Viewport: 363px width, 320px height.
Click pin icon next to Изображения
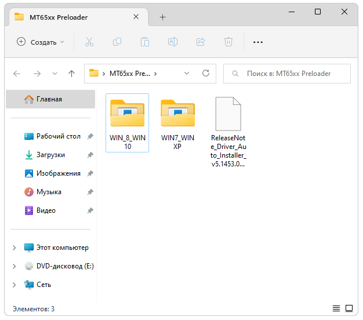click(90, 173)
